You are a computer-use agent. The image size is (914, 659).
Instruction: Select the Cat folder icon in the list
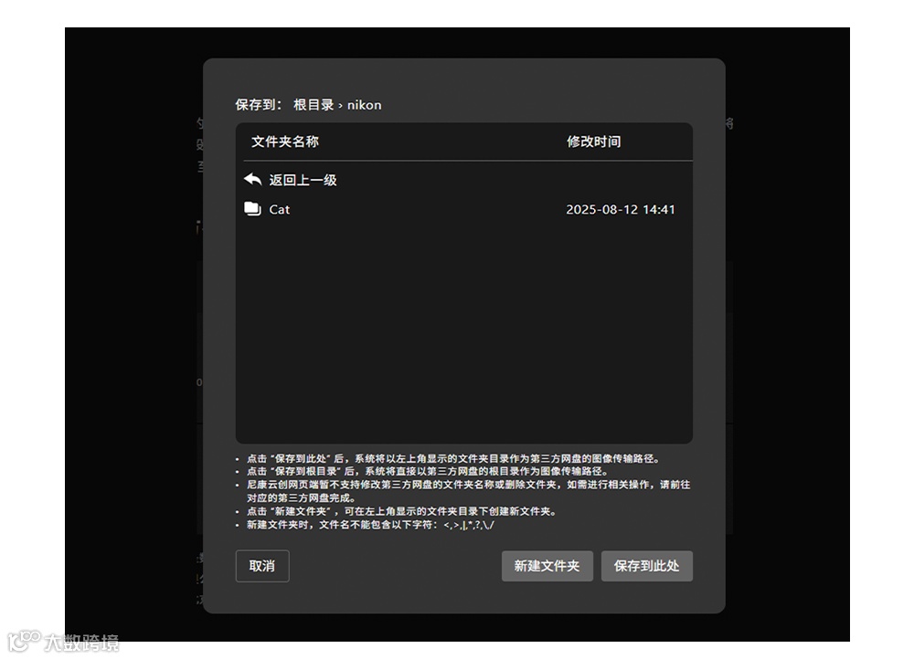point(254,209)
